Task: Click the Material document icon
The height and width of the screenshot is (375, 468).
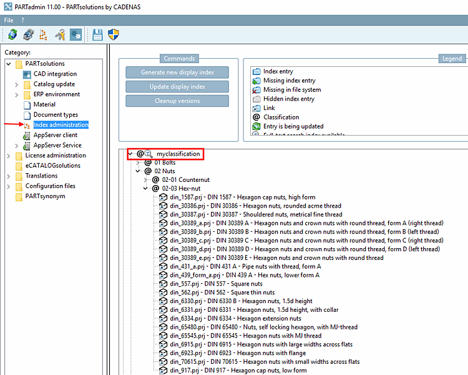Action: coord(27,104)
